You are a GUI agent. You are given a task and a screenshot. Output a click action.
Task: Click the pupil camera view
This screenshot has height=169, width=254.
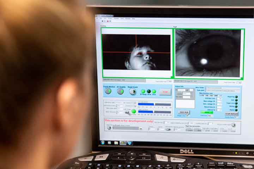[208, 53]
